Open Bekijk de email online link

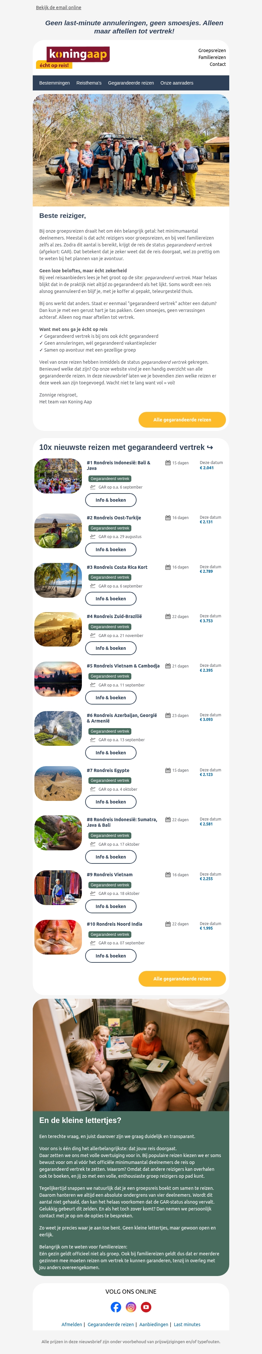pos(59,7)
